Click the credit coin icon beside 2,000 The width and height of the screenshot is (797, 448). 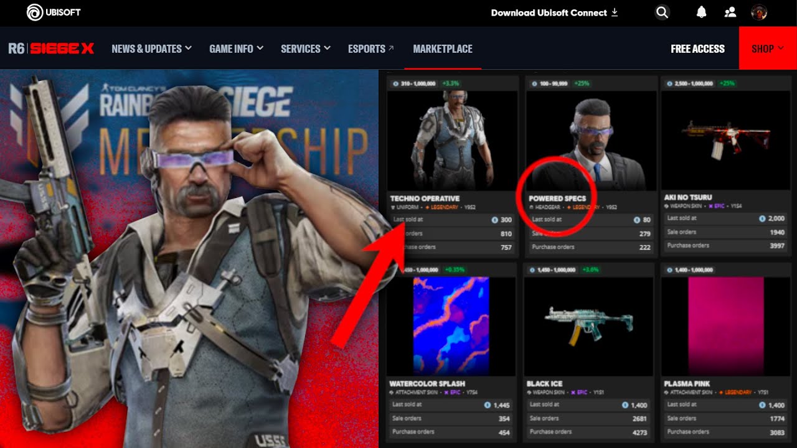pos(763,218)
